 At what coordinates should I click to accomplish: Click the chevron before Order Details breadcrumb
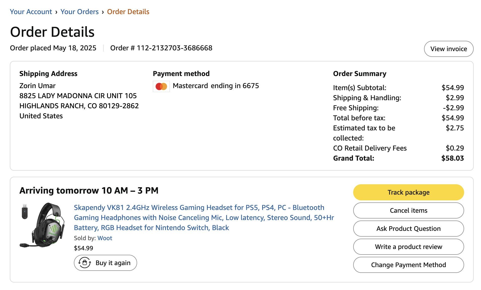click(103, 12)
